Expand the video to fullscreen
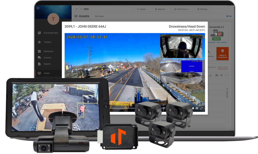Image resolution: width=258 pixels, height=154 pixels. [x=201, y=108]
